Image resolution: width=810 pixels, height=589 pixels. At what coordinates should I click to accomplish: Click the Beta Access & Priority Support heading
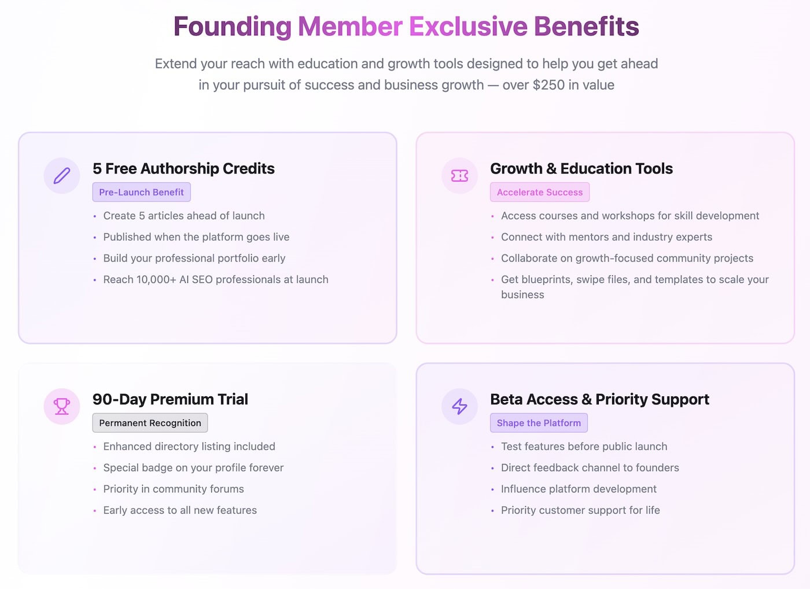coord(599,399)
